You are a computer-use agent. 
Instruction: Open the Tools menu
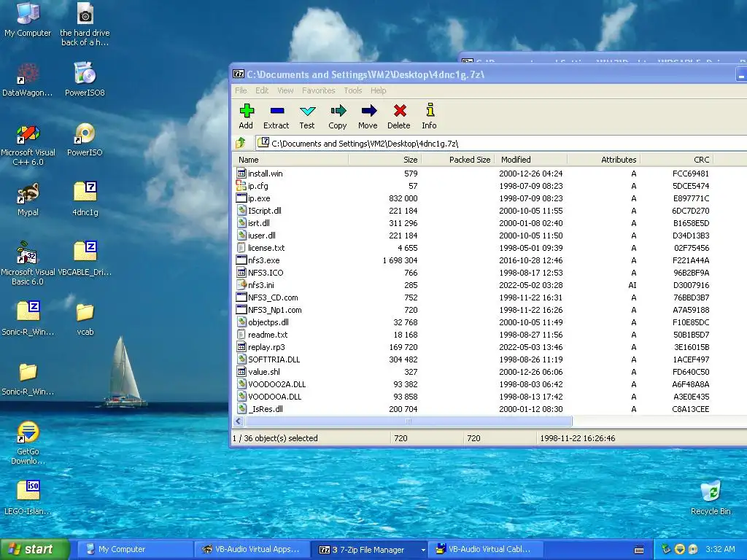(x=353, y=90)
